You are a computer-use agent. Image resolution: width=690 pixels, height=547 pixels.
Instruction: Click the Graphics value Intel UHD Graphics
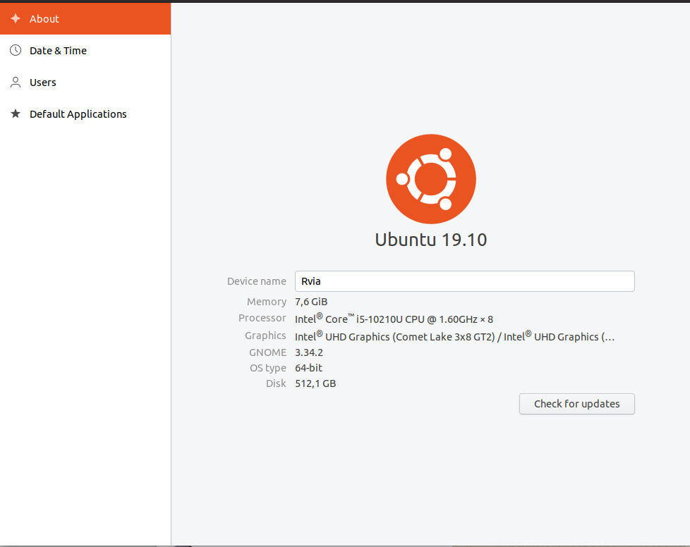point(454,336)
